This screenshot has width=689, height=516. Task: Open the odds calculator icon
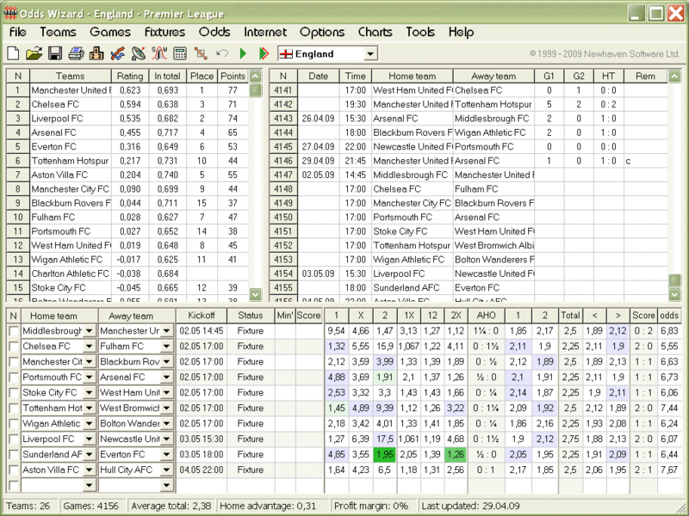pyautogui.click(x=179, y=53)
